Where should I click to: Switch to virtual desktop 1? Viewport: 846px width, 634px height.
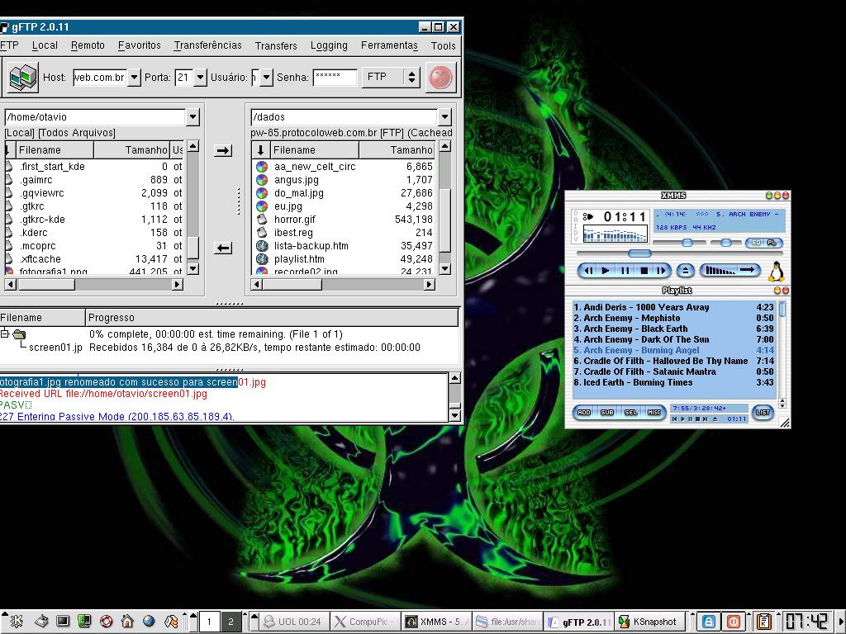coord(209,622)
